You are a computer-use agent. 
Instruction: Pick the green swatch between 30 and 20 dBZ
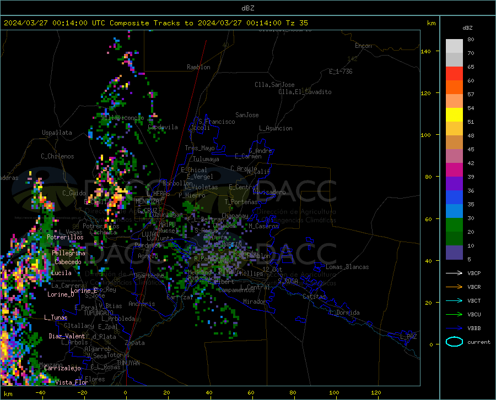point(454,225)
